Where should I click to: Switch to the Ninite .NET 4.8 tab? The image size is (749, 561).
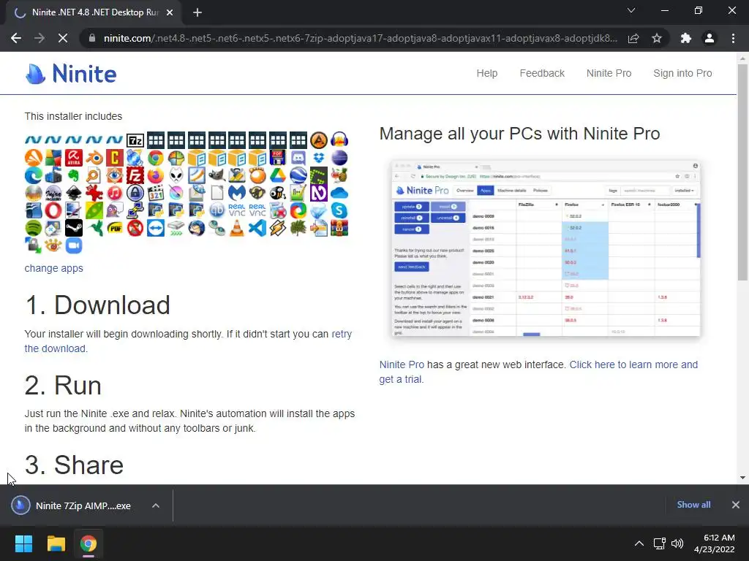94,12
